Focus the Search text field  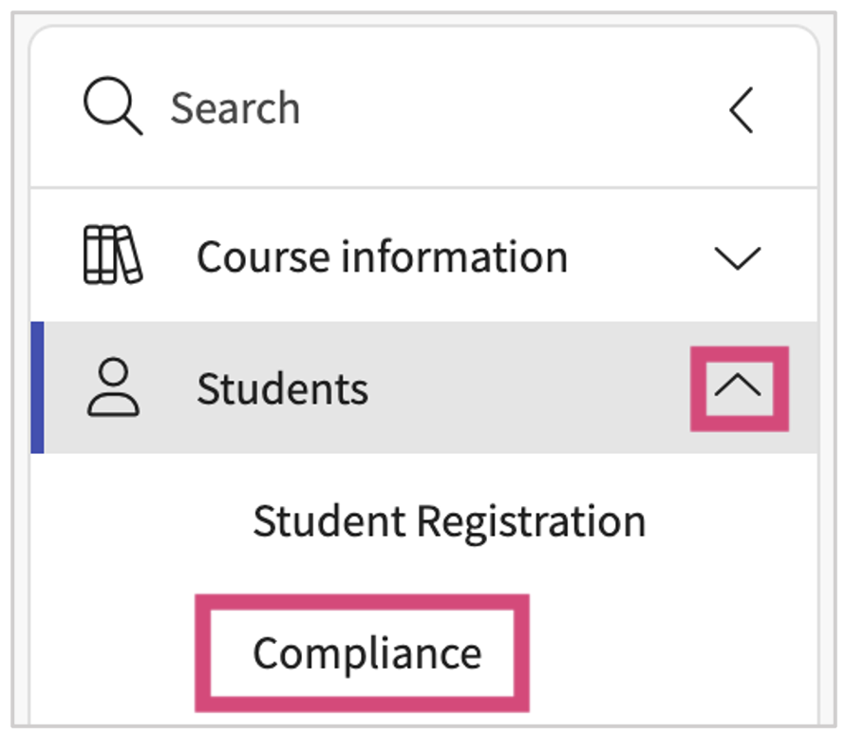pyautogui.click(x=380, y=108)
